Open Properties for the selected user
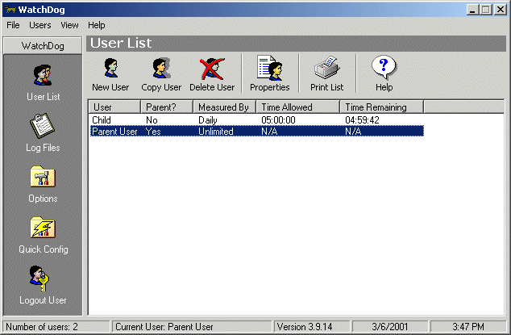This screenshot has height=335, width=511. point(269,68)
